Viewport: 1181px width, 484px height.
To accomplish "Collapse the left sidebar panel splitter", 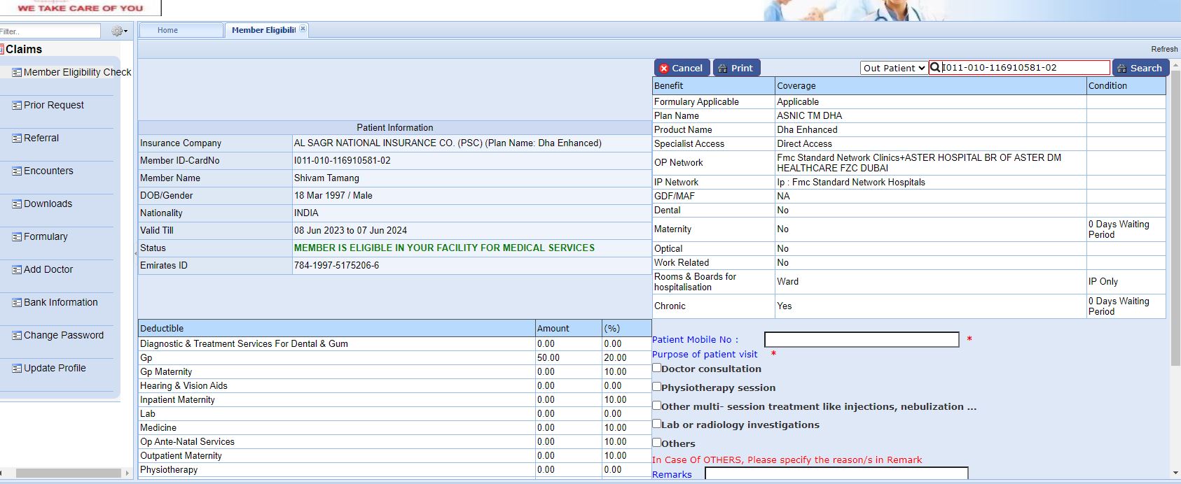I will (135, 253).
